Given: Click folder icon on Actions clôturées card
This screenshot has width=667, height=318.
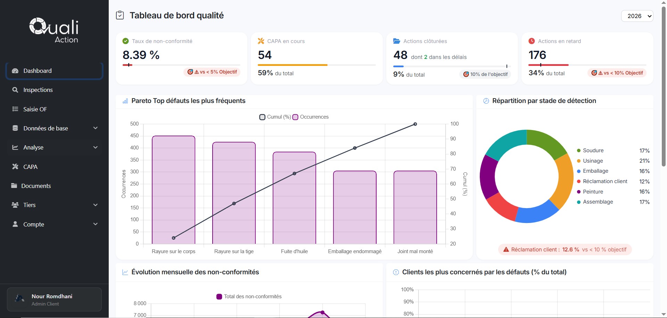Looking at the screenshot, I should tap(396, 41).
